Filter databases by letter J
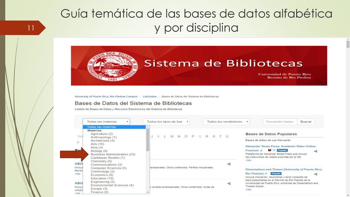 152,136
